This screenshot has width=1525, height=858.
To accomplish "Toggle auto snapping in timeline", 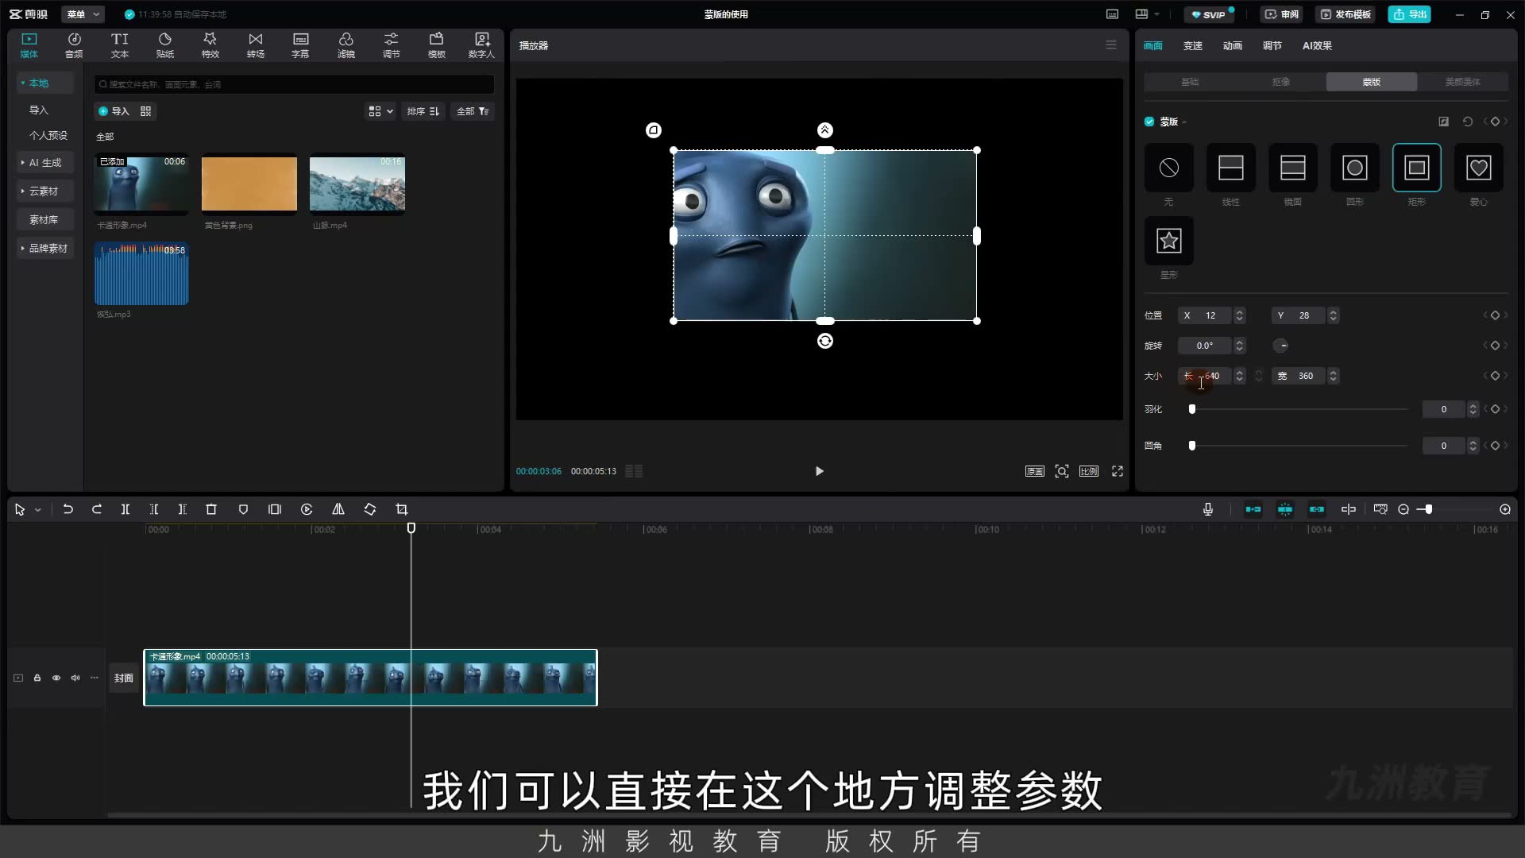I will (x=1285, y=509).
